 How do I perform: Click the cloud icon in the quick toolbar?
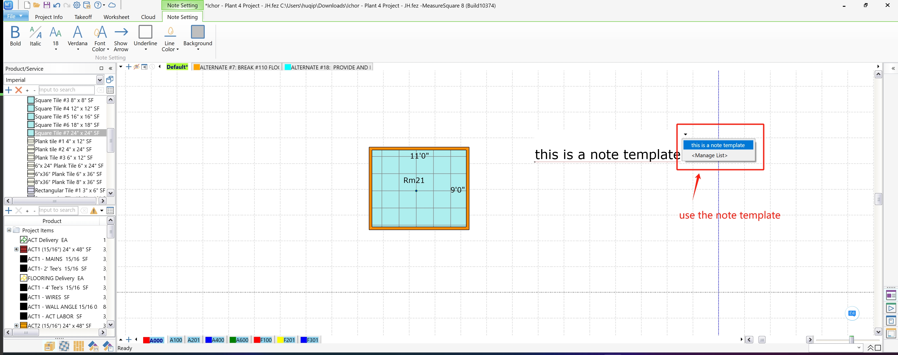tap(112, 5)
